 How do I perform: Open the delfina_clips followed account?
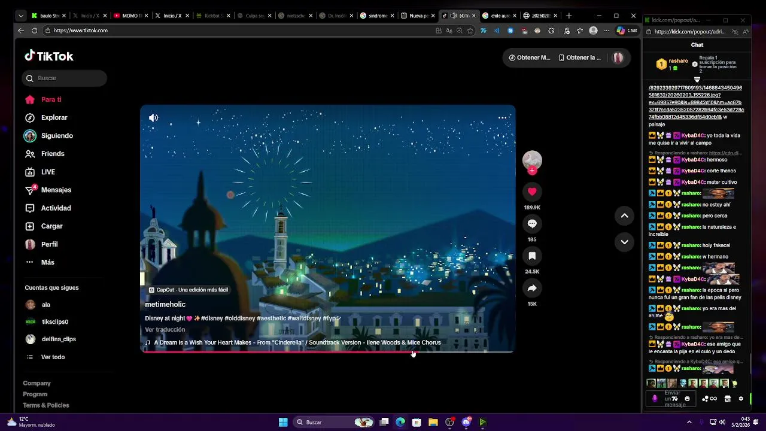51,339
